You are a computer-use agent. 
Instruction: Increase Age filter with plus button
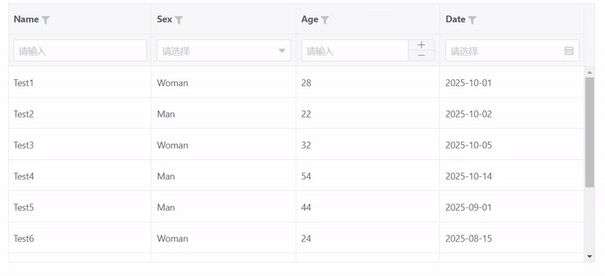point(421,45)
